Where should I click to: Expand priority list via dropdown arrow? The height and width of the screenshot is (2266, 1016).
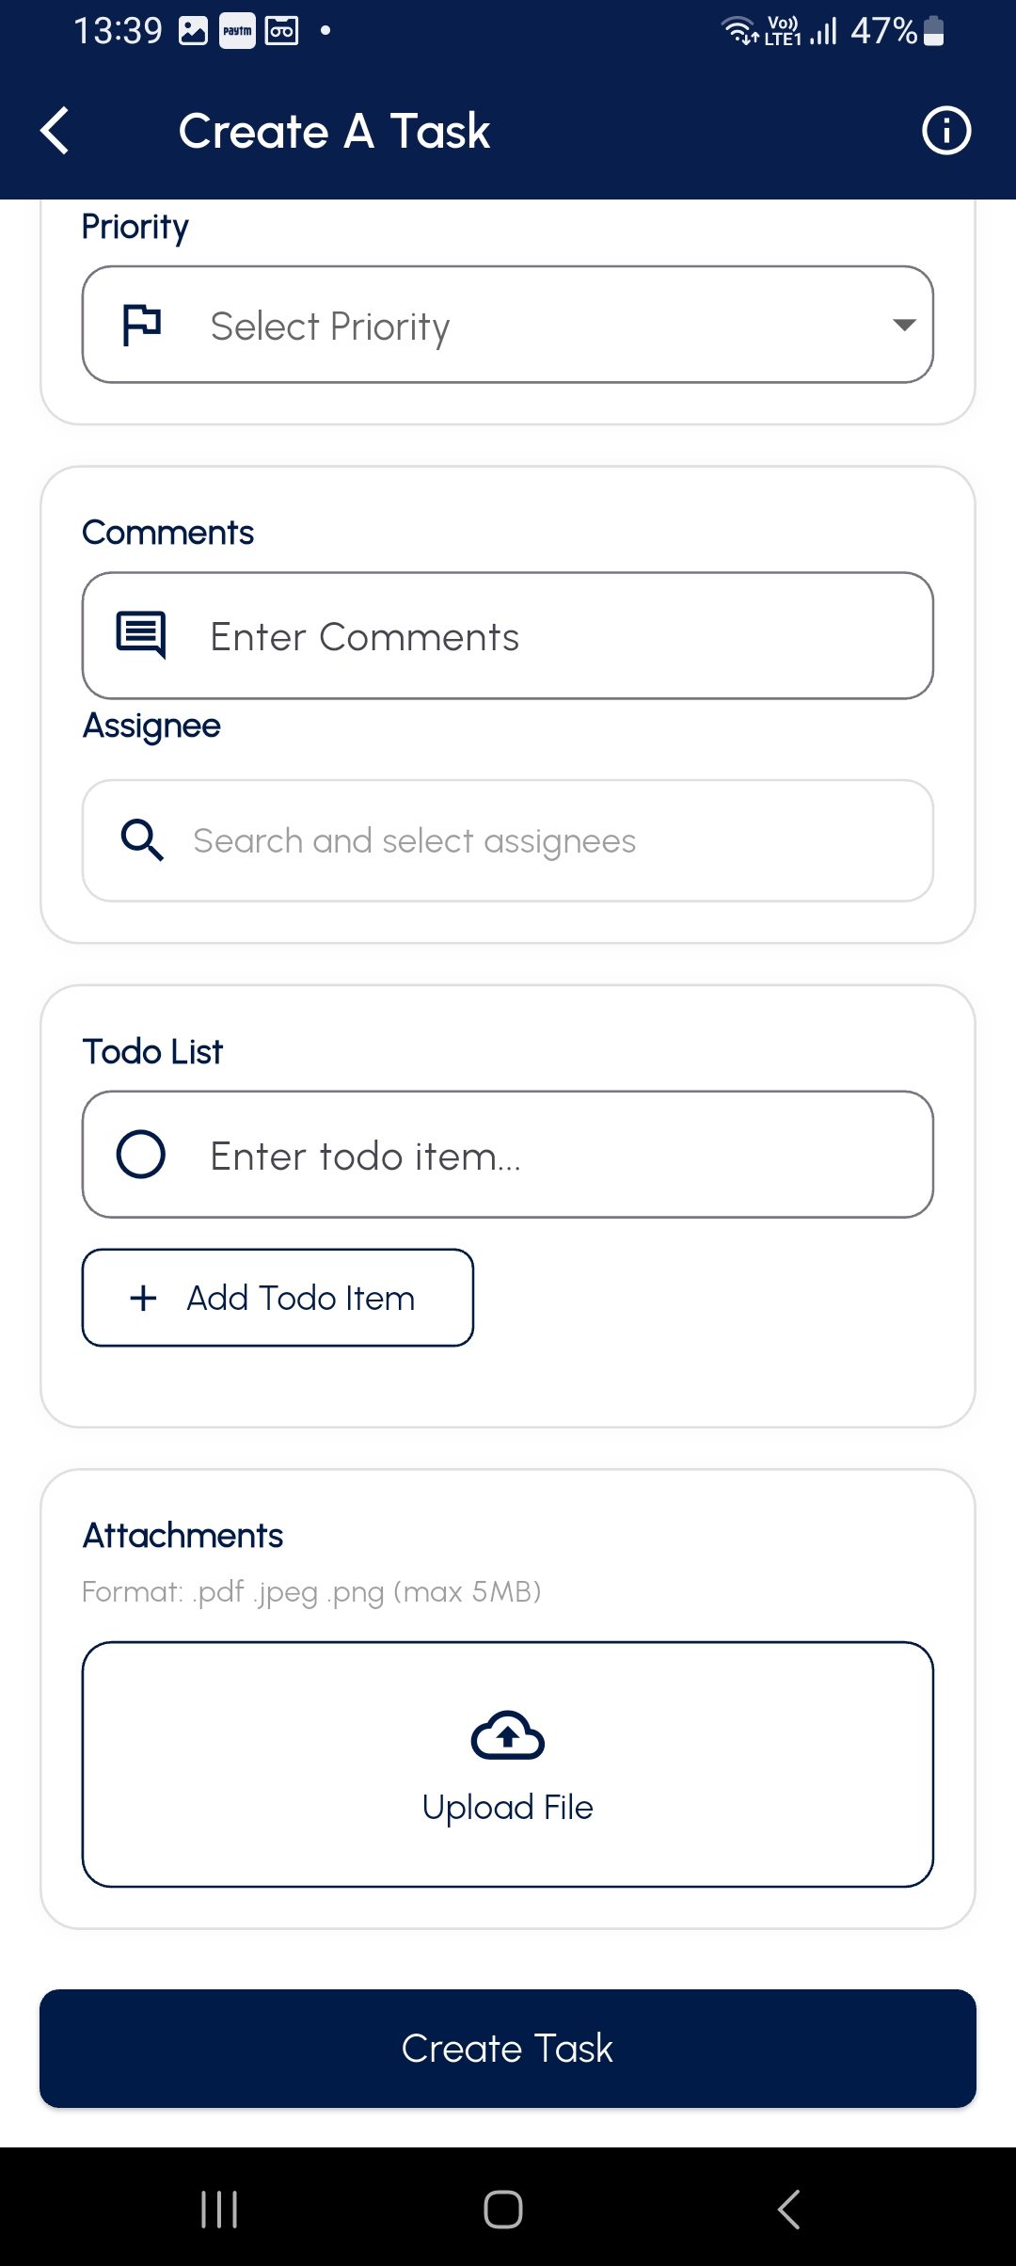pyautogui.click(x=904, y=325)
